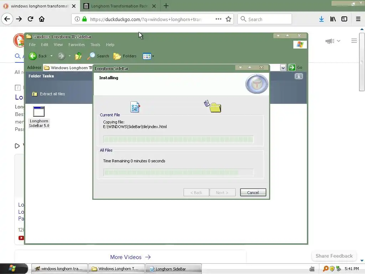Open the Tools menu in Explorer
This screenshot has height=274, width=365.
click(x=95, y=45)
